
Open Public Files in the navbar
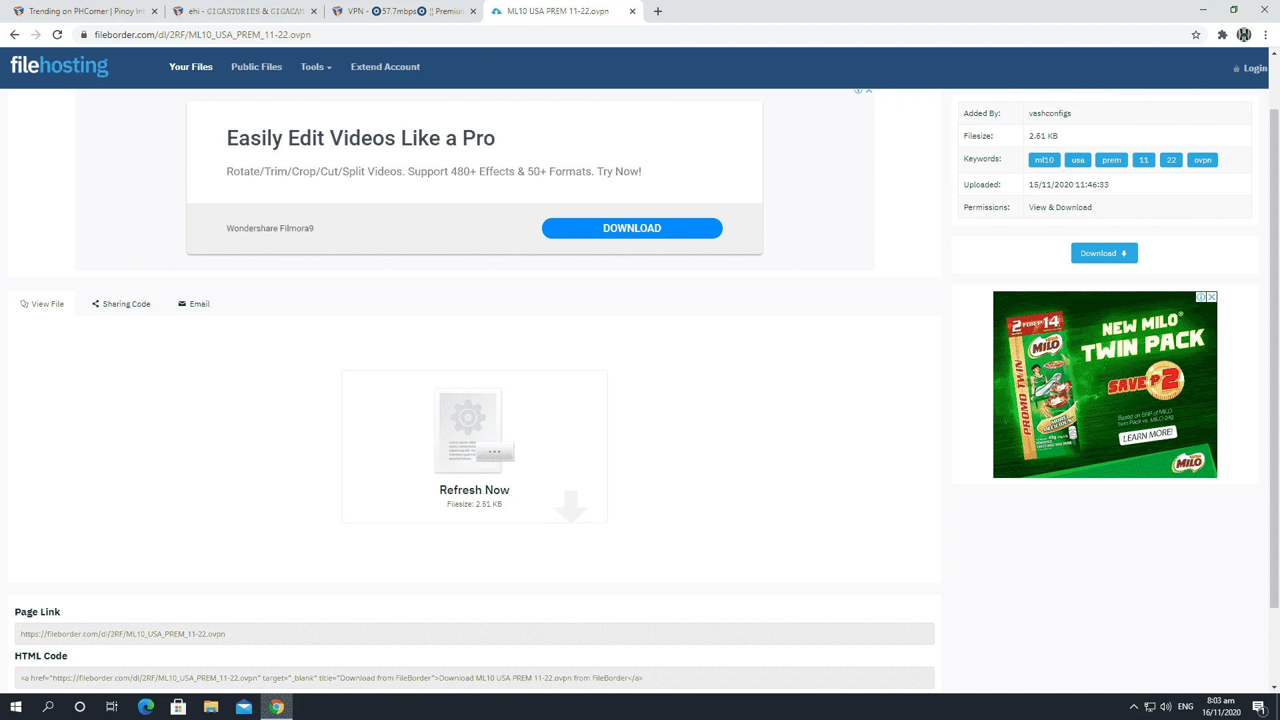(257, 67)
